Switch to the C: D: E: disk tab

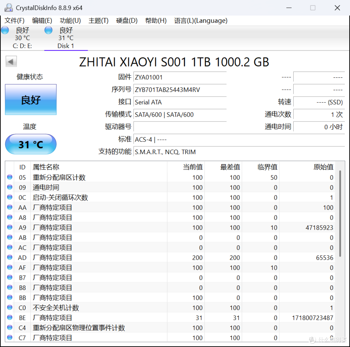(22, 38)
